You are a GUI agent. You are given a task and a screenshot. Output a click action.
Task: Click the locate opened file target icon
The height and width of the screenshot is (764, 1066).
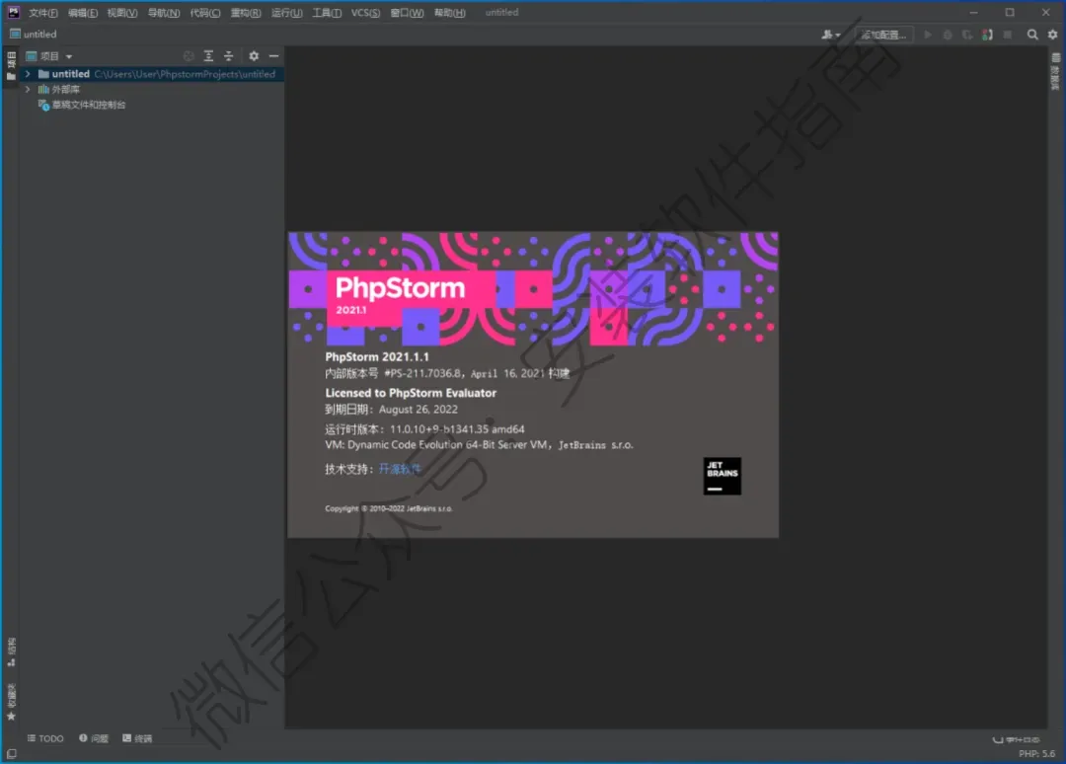click(189, 56)
